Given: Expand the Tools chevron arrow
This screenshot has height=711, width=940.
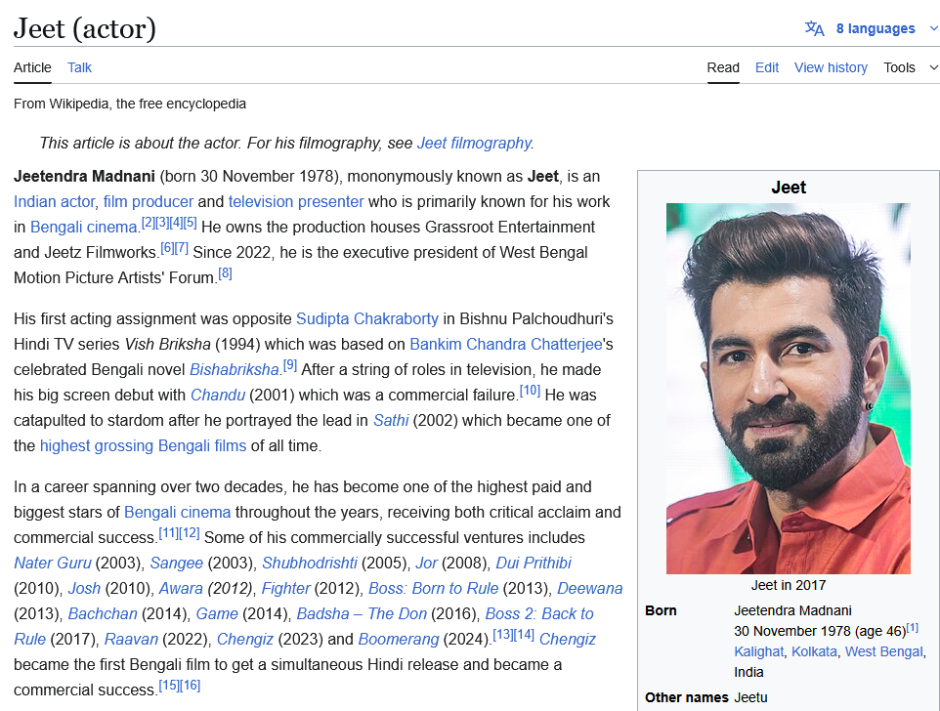Looking at the screenshot, I should 933,67.
